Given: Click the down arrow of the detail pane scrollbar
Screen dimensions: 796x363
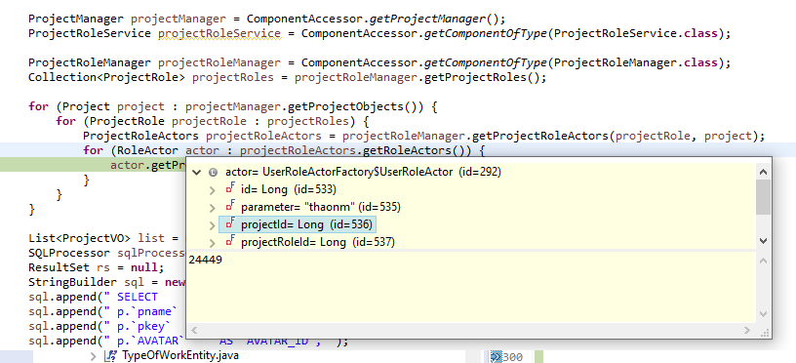Looking at the screenshot, I should pyautogui.click(x=763, y=314).
